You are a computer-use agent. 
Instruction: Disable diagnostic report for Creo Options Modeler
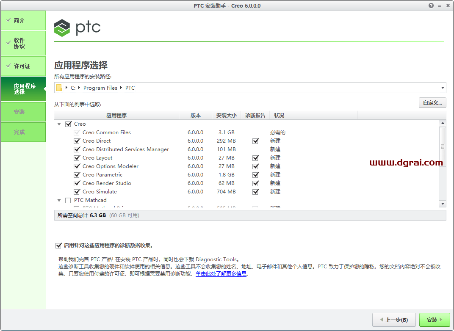(x=255, y=166)
